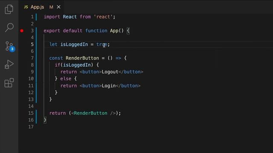Click 'export' keyword on line 3
The width and height of the screenshot is (273, 153).
tap(52, 31)
